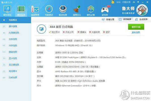
Task: Click the 鲁大师 mascot avatar
Action: point(142,10)
